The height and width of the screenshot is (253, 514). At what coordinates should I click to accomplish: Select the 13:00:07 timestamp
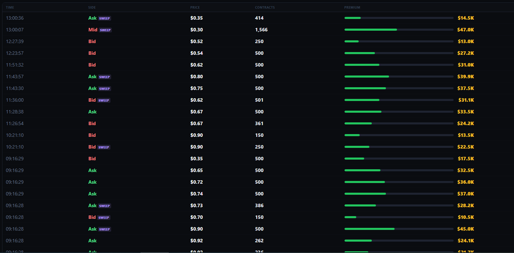click(14, 30)
